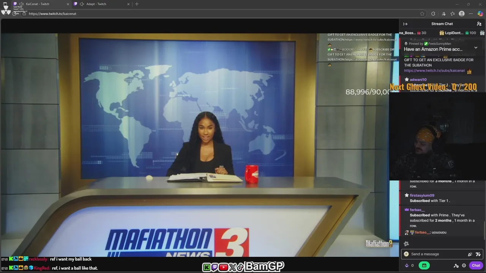Open the browser extensions icon
The image size is (486, 273).
pyautogui.click(x=433, y=14)
